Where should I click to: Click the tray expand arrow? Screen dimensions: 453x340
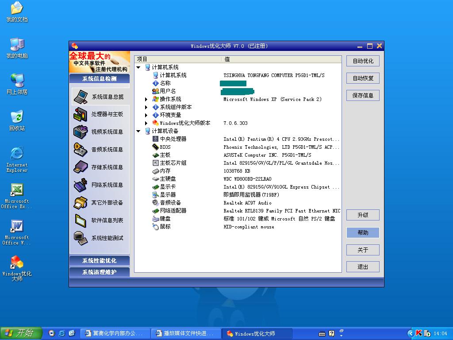click(x=411, y=334)
